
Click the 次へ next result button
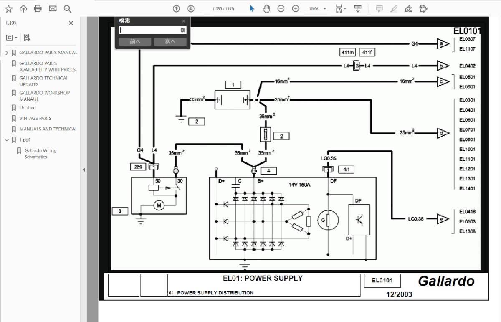[170, 41]
